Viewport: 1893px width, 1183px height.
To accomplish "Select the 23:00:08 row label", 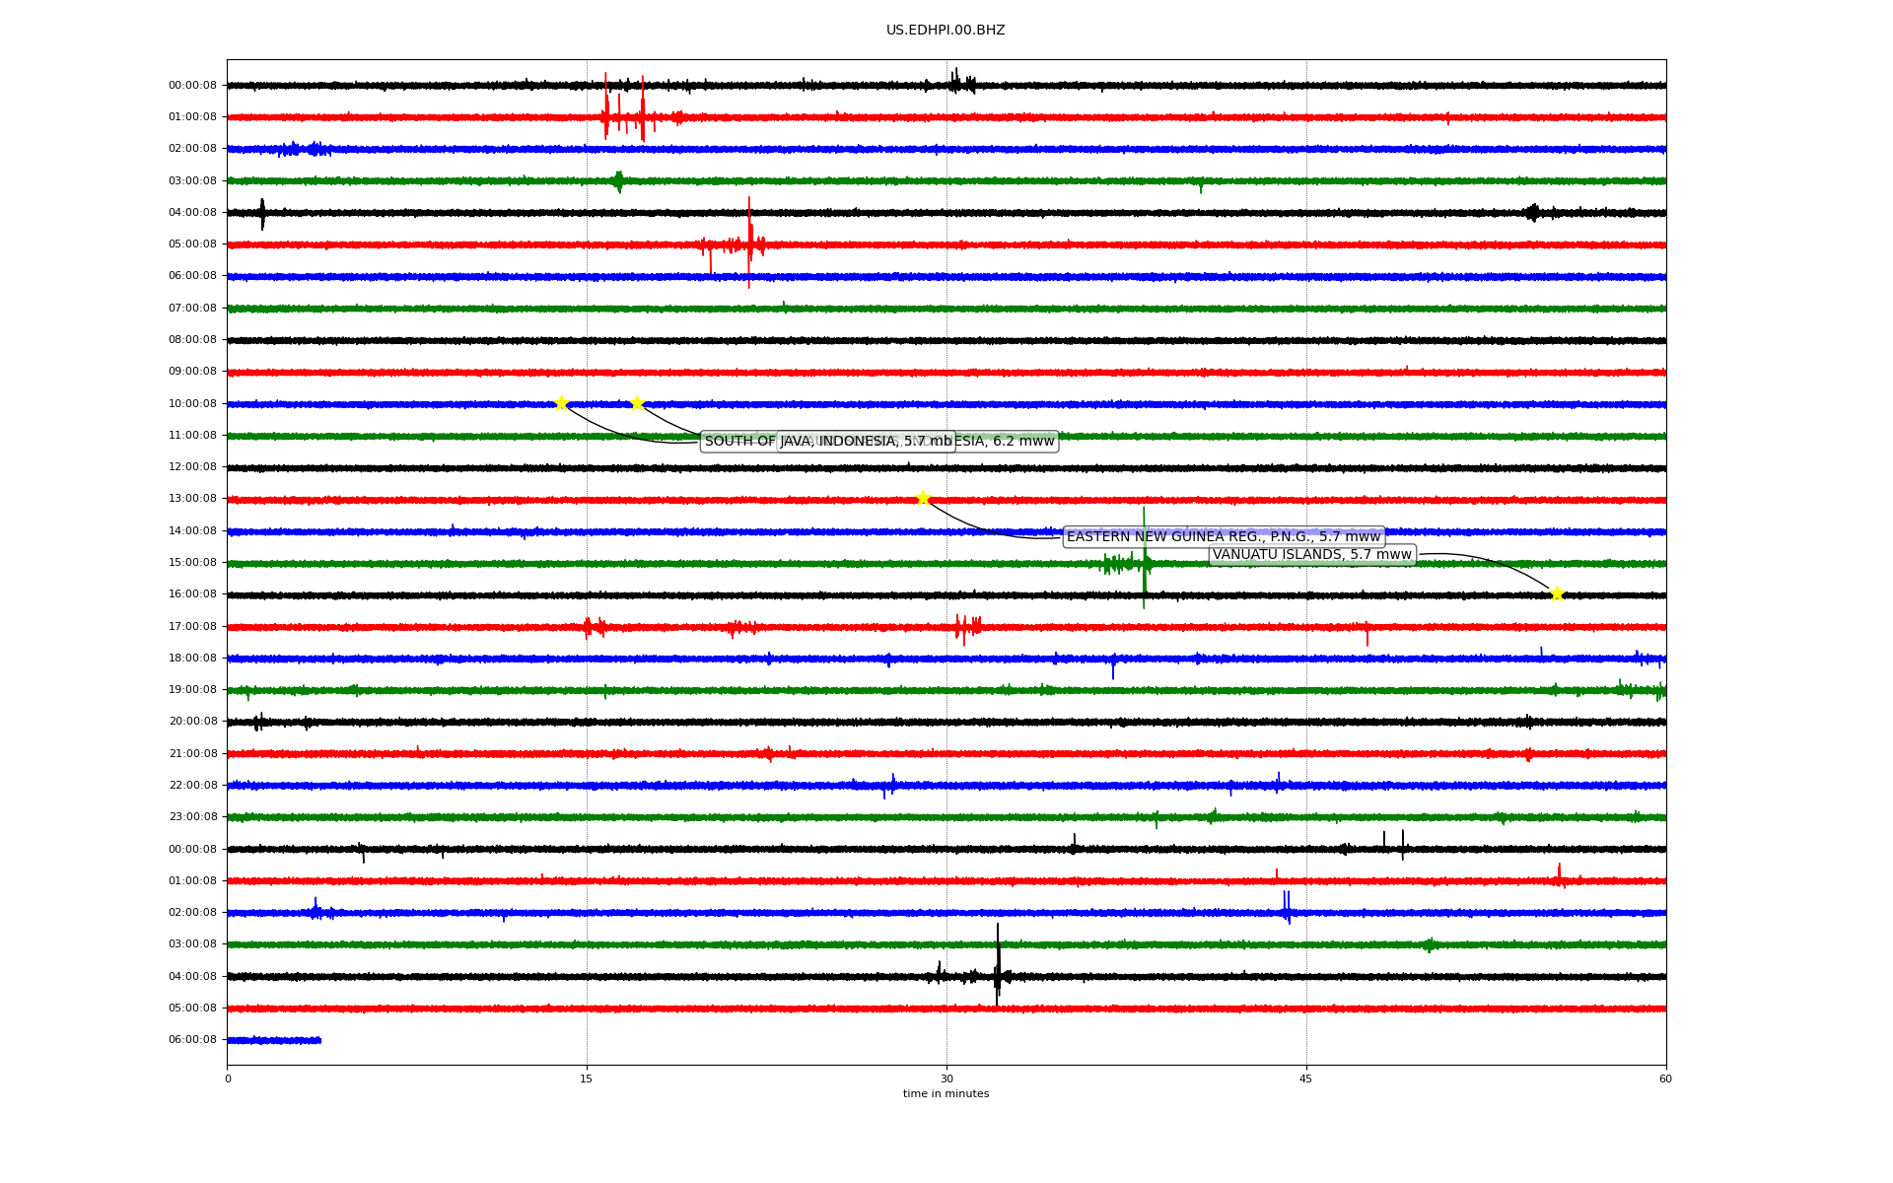I will [192, 817].
